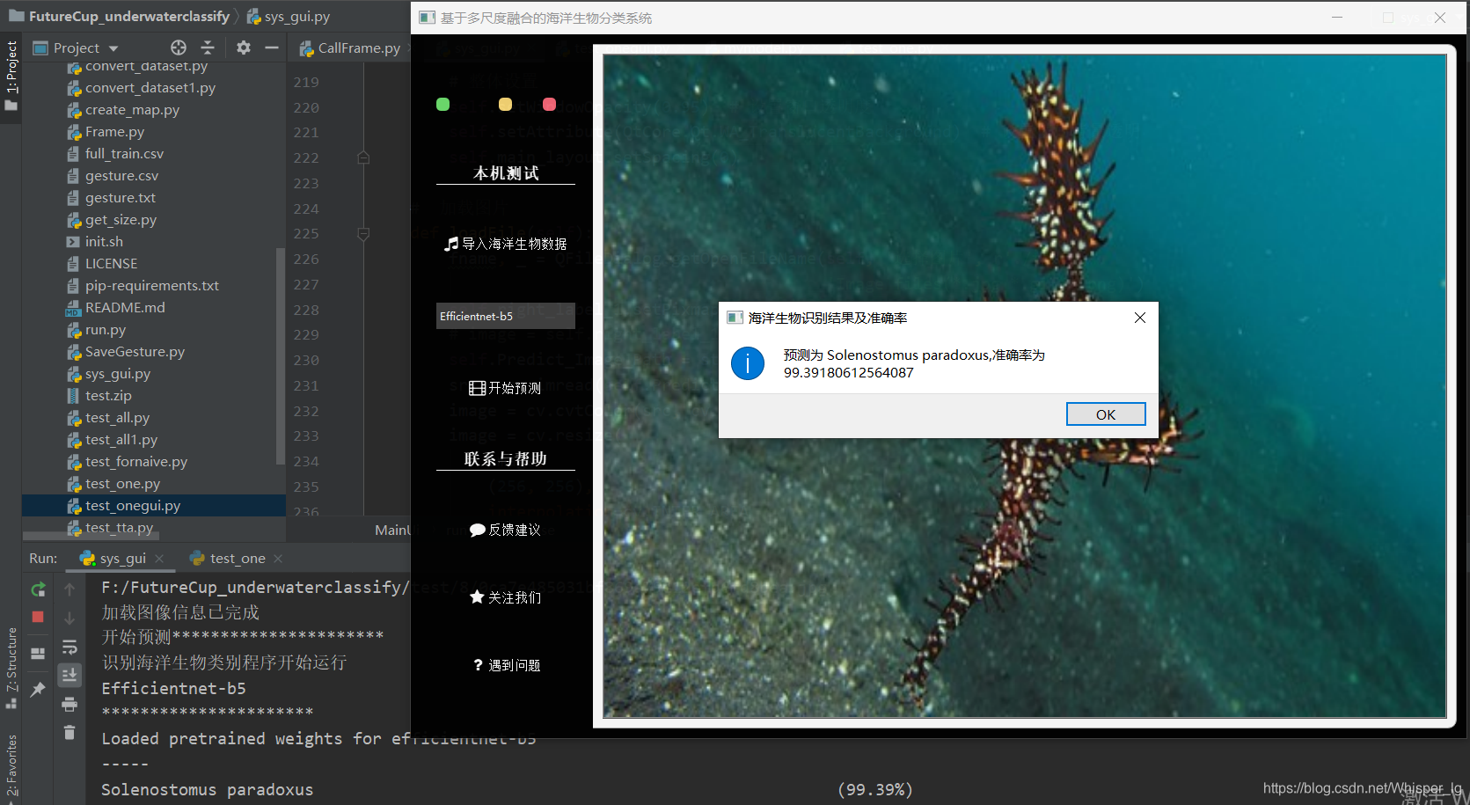Image resolution: width=1470 pixels, height=805 pixels.
Task: Click sys_gui.py breadcrumb
Action: point(297,16)
